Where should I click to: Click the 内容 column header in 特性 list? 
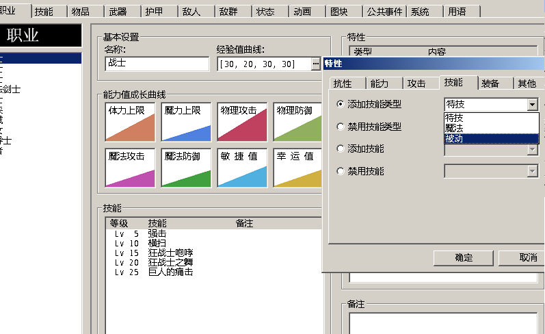click(437, 51)
